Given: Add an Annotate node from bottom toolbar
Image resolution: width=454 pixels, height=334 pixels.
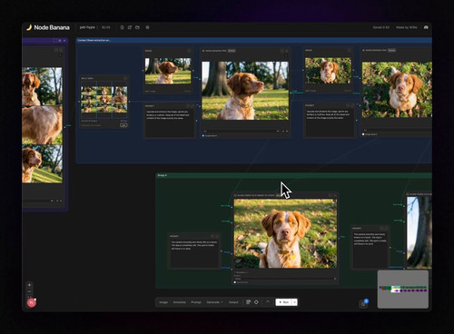Looking at the screenshot, I should 180,302.
